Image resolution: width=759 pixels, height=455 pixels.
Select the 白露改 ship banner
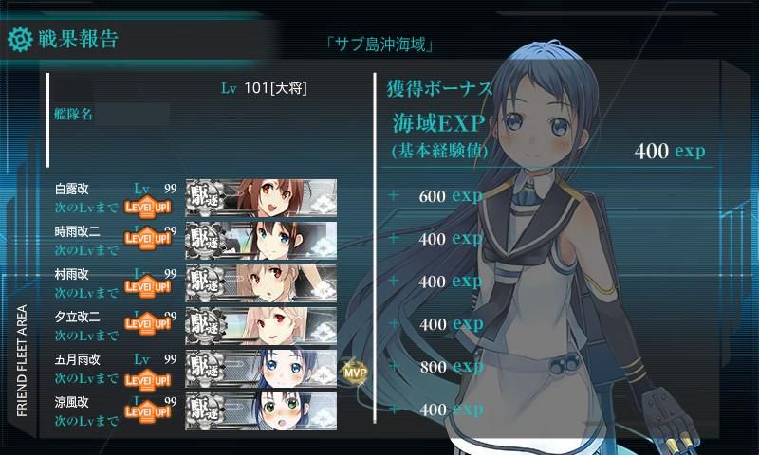pyautogui.click(x=261, y=198)
